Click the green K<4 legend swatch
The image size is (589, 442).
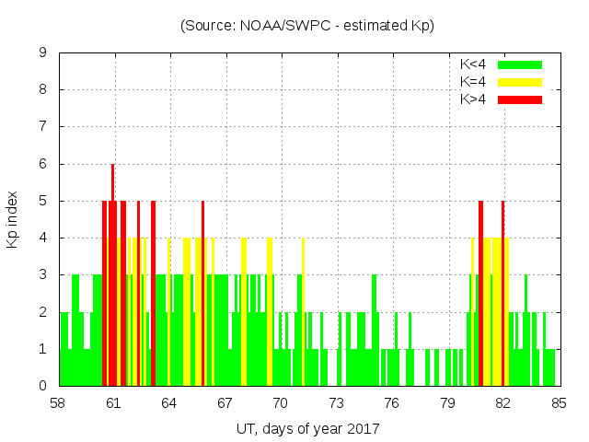pyautogui.click(x=520, y=64)
